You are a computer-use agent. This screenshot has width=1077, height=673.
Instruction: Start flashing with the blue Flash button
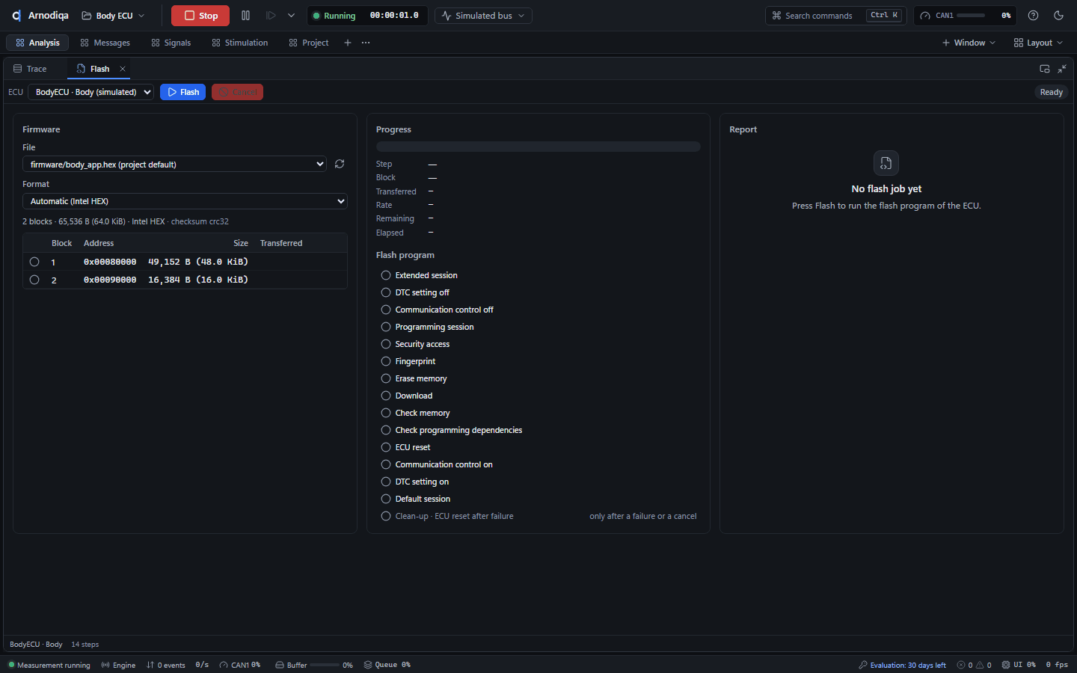click(182, 92)
